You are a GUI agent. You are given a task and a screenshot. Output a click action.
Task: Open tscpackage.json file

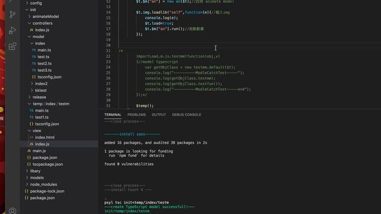[x=48, y=164]
